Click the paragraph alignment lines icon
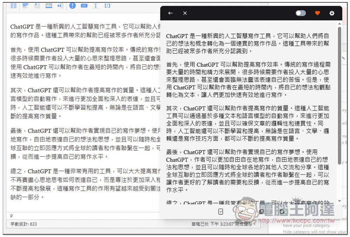This screenshot has width=350, height=237. click(x=26, y=5)
